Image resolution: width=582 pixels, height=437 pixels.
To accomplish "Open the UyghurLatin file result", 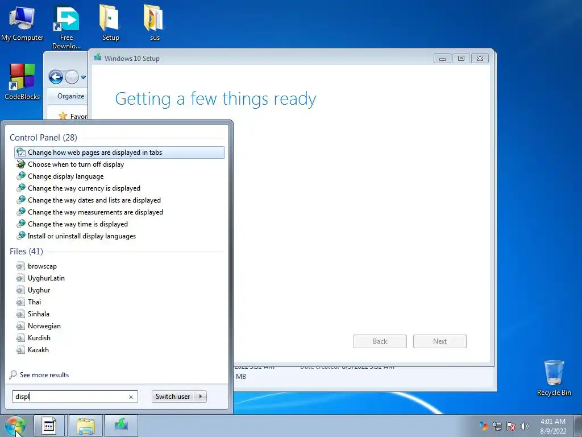I will (119, 278).
